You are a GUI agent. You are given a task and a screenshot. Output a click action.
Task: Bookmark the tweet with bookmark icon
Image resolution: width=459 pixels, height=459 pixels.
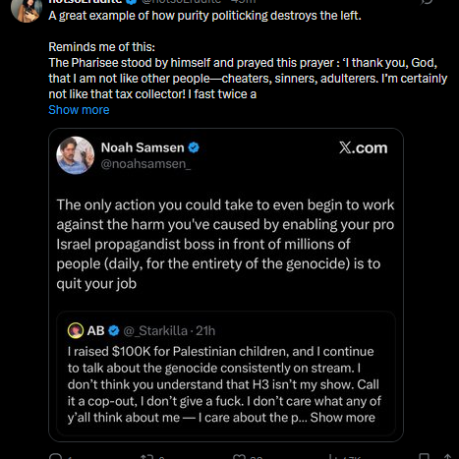pyautogui.click(x=425, y=456)
